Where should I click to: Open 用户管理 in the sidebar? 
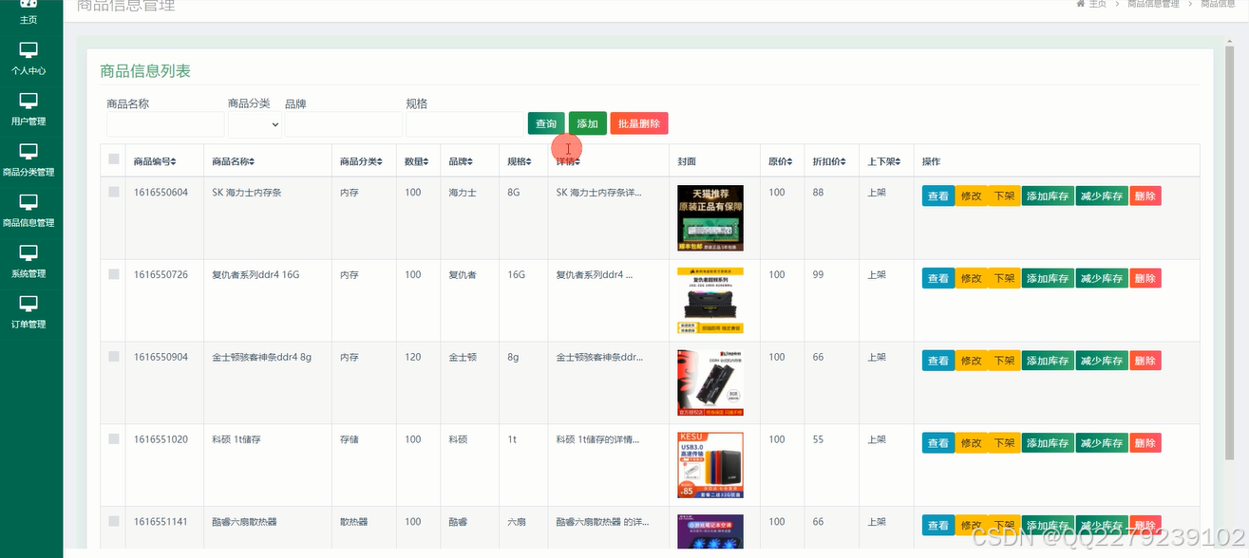[28, 109]
